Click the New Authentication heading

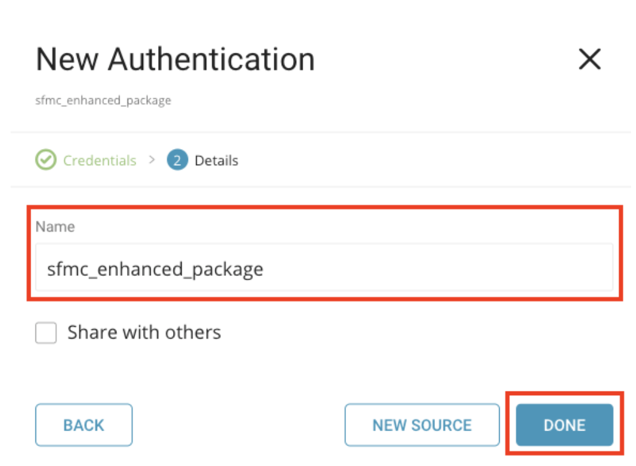coord(175,60)
